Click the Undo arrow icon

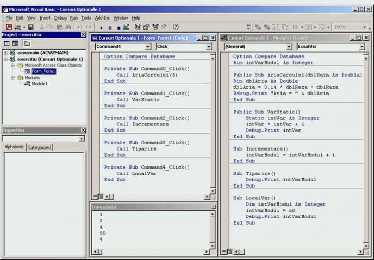[80, 27]
